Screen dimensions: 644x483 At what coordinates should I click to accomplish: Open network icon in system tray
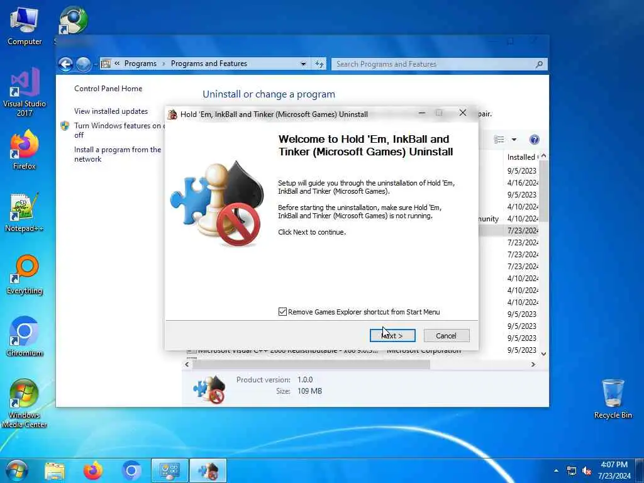[571, 470]
